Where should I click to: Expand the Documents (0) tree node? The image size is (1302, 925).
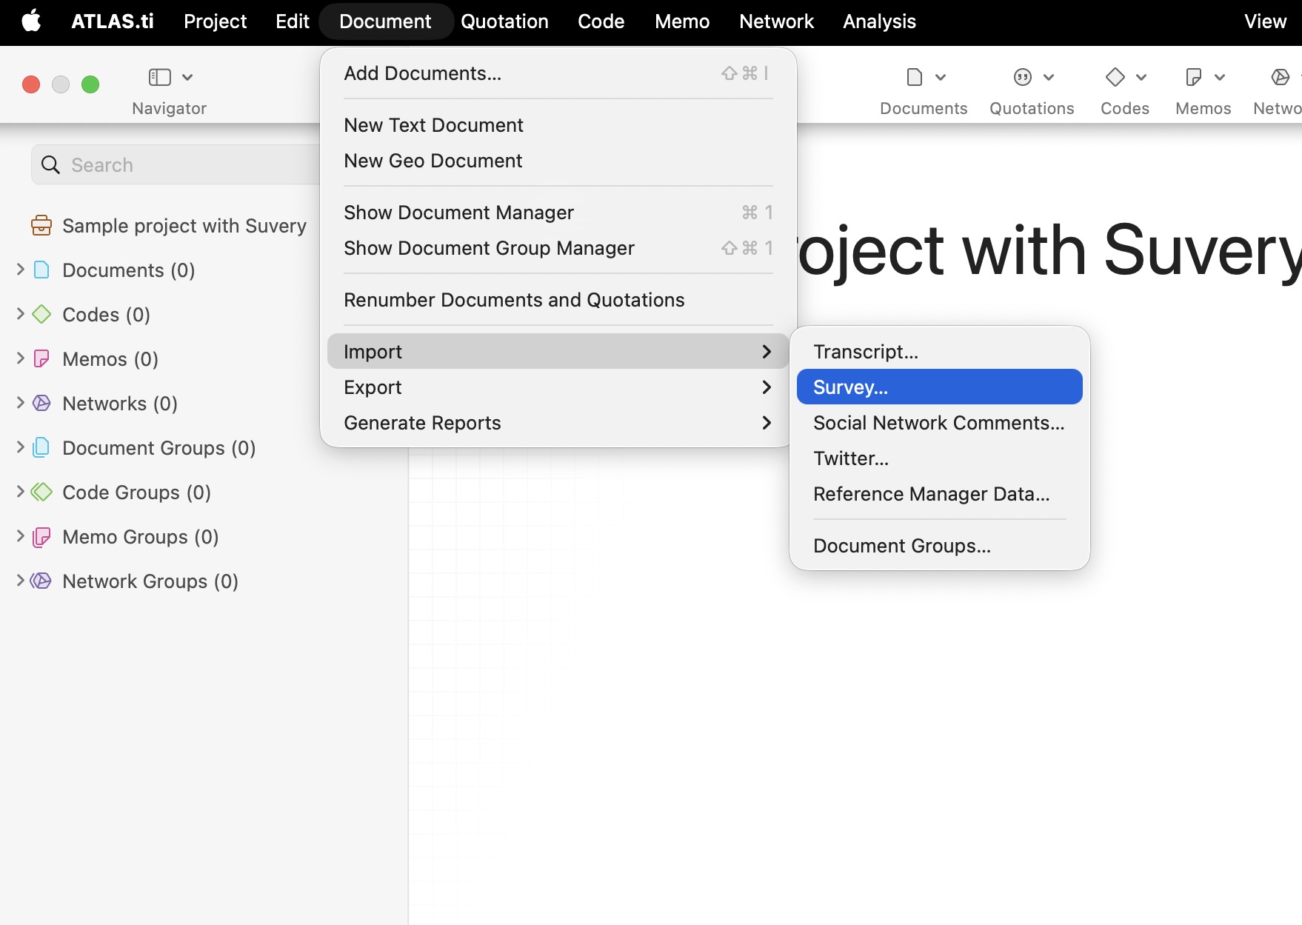pyautogui.click(x=21, y=270)
